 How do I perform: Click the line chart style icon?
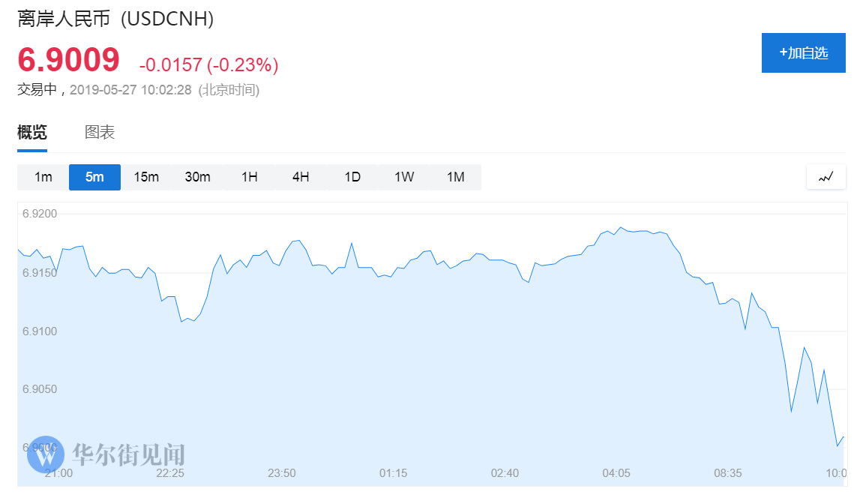pos(826,177)
